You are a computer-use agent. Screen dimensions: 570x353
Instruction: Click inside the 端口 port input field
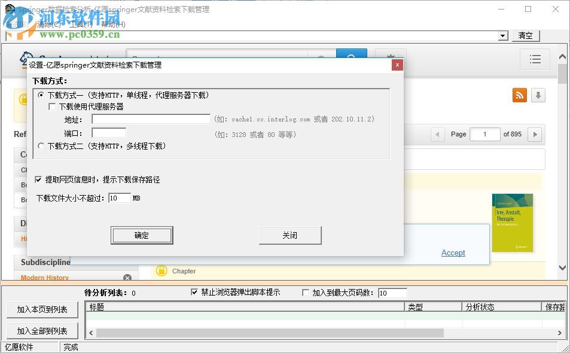click(x=108, y=132)
